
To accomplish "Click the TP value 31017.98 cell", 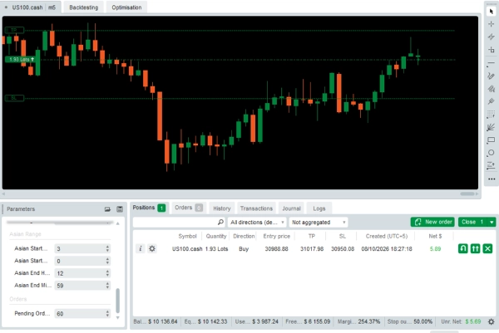I will 312,249.
